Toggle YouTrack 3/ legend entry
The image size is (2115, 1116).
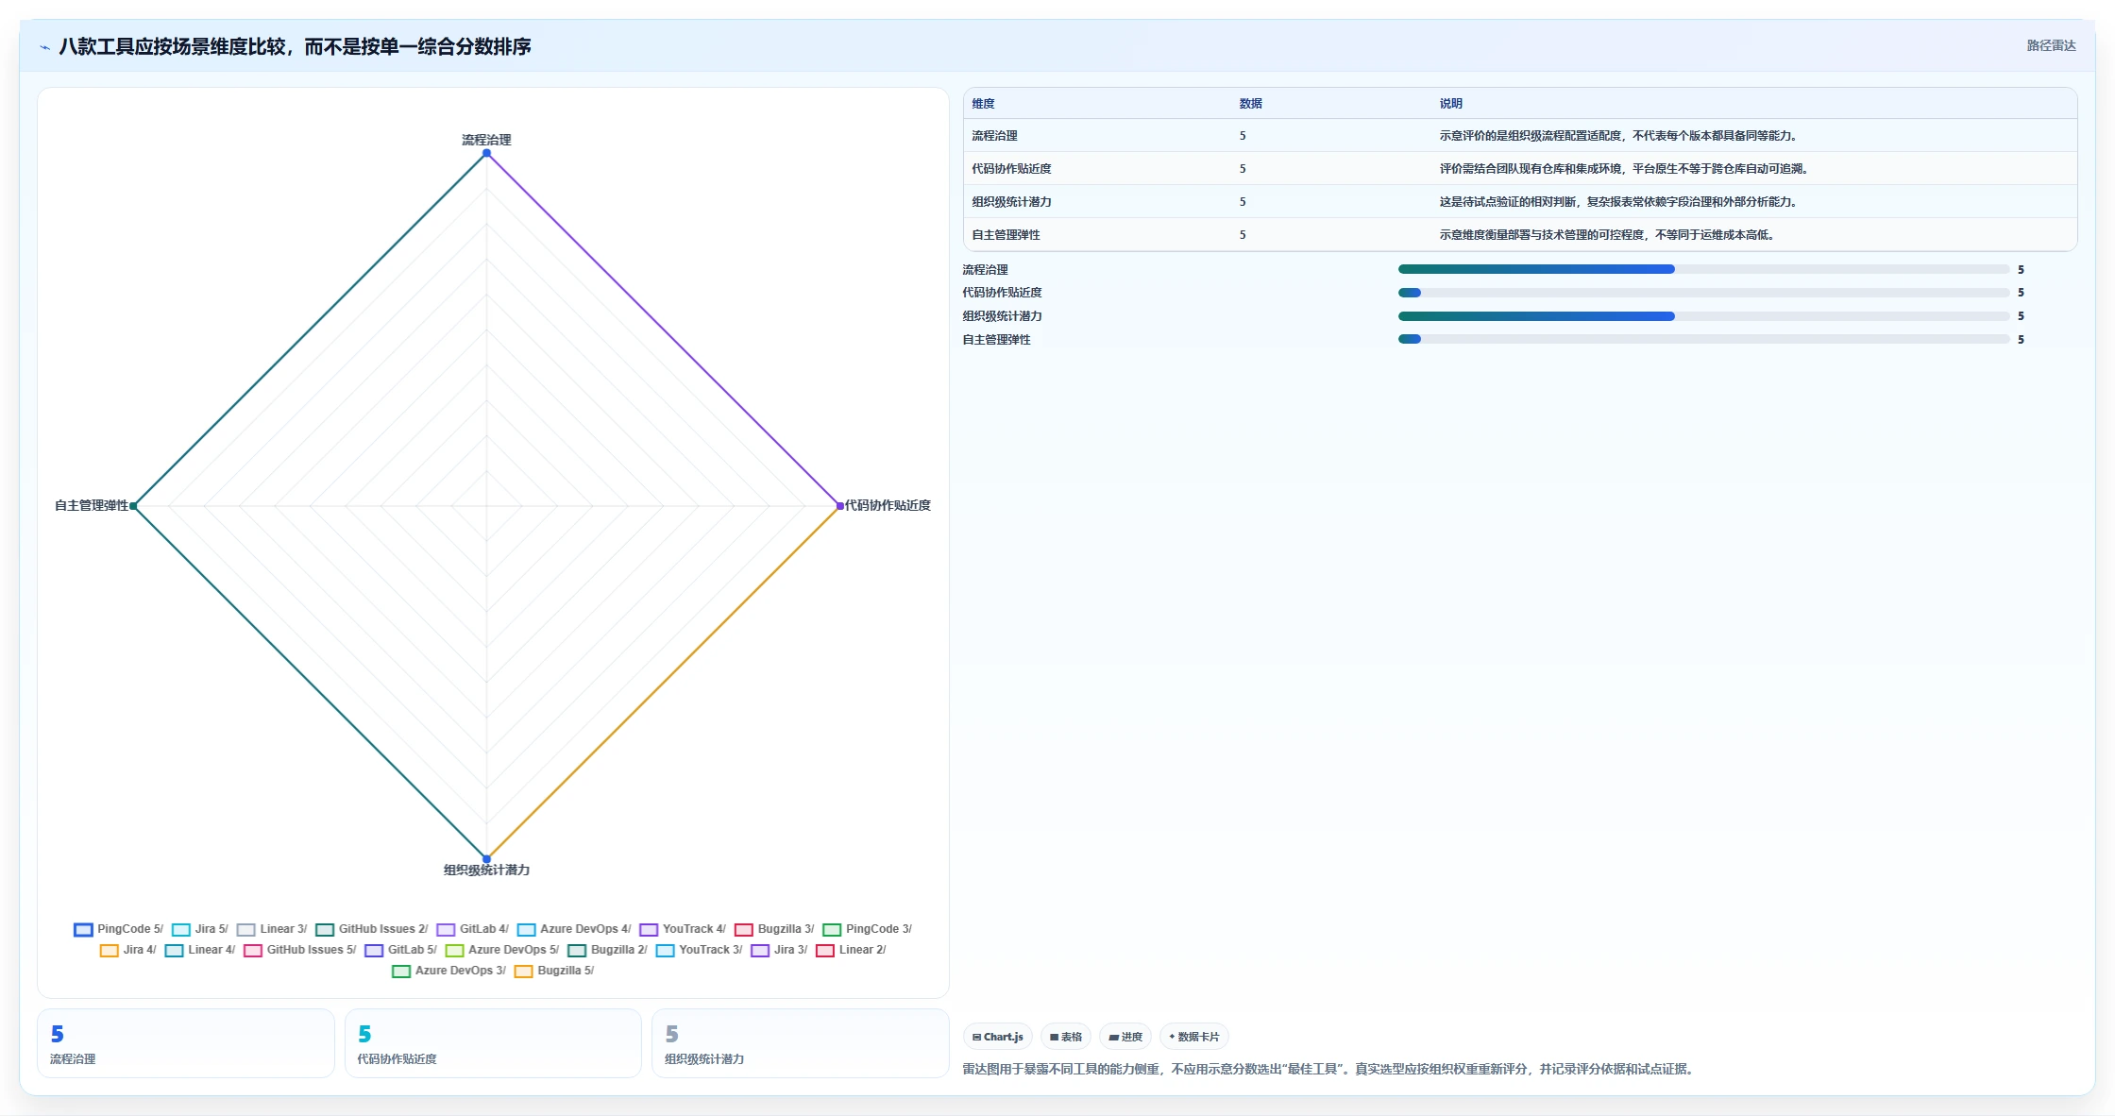click(700, 950)
